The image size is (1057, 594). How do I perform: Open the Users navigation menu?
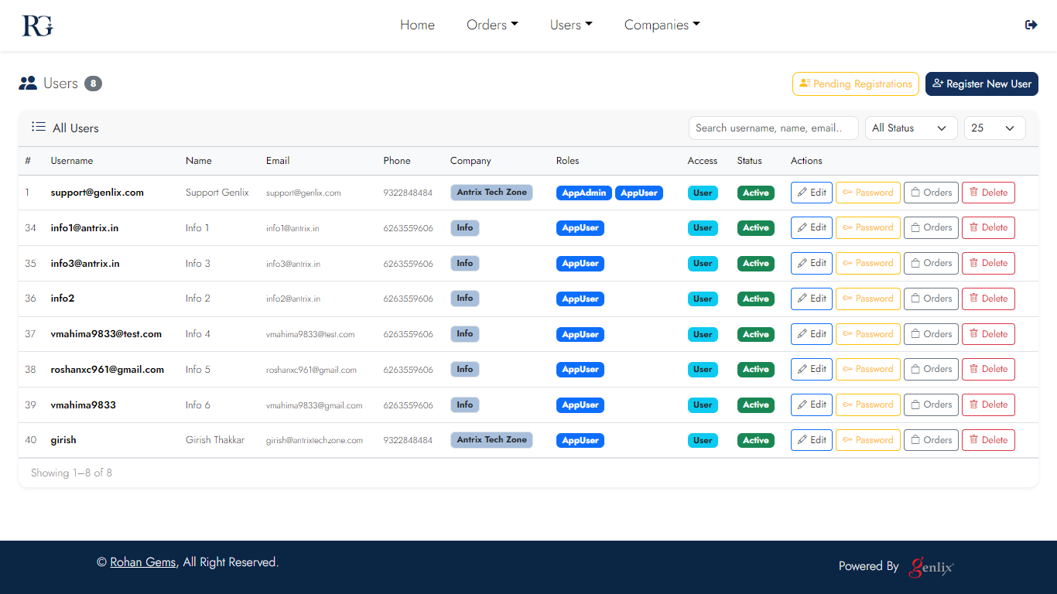(571, 26)
